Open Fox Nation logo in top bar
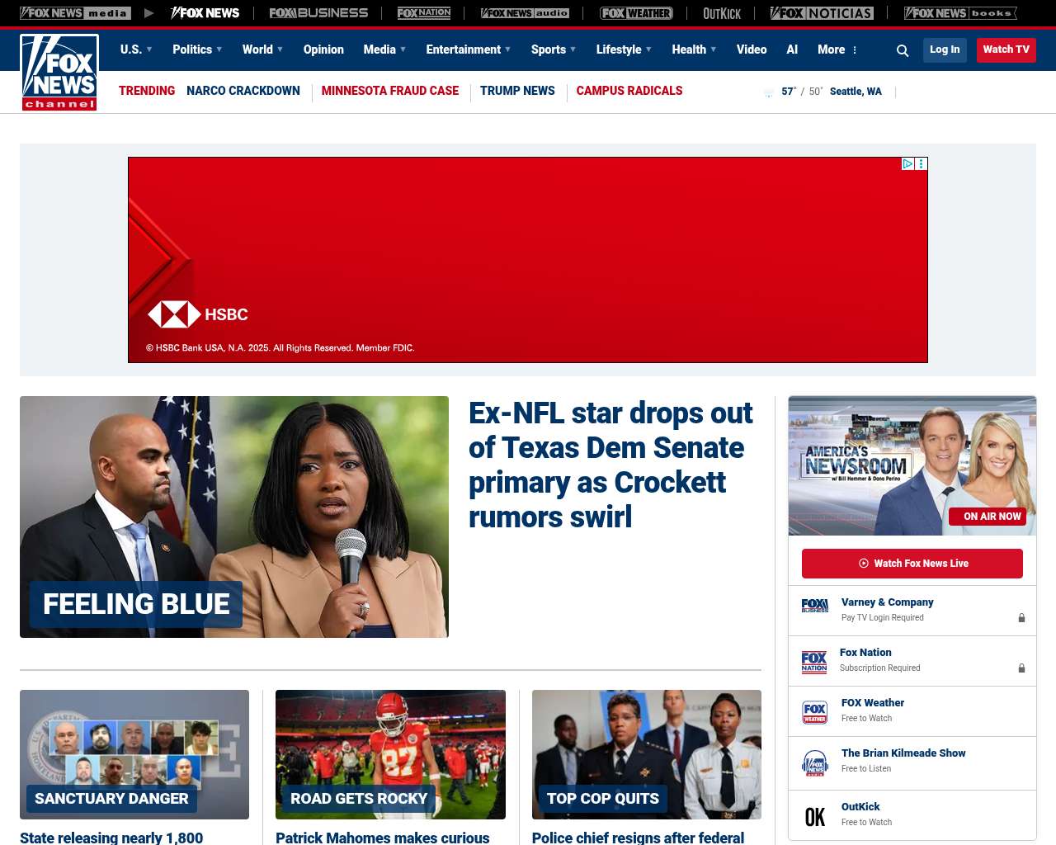 tap(424, 13)
